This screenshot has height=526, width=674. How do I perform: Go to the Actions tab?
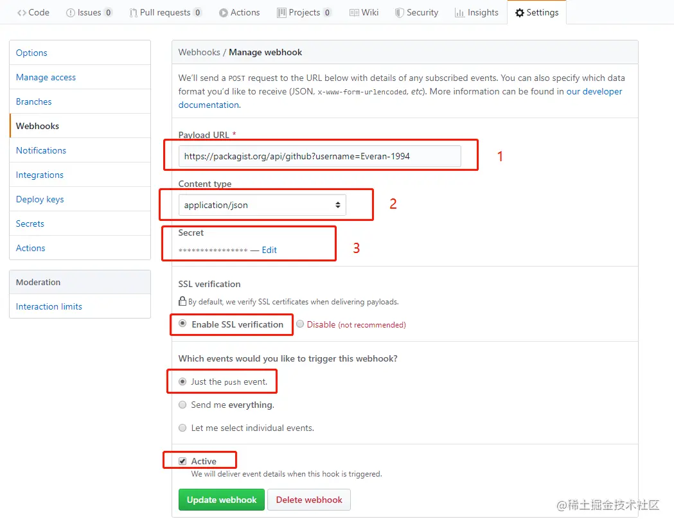click(x=240, y=12)
